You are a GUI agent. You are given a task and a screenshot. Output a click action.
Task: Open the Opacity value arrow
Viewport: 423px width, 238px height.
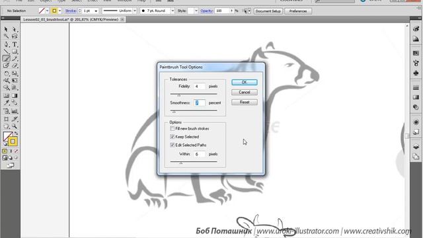pos(231,11)
